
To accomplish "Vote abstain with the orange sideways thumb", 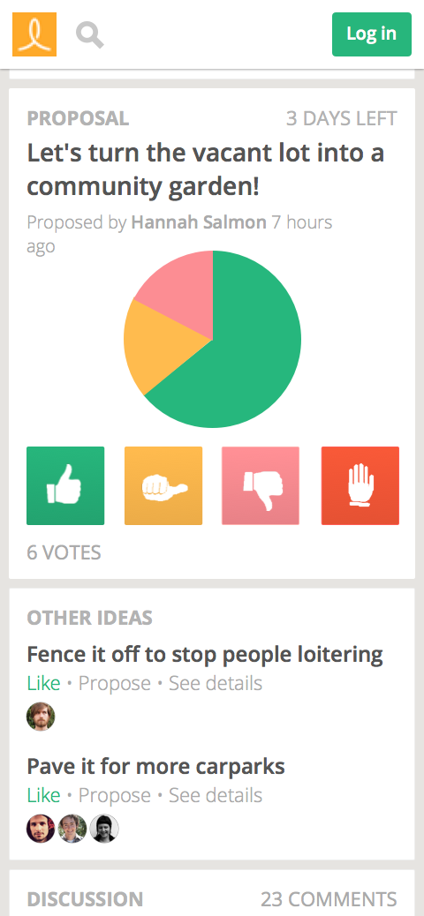I will 163,485.
